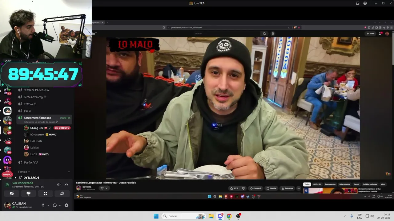Open the purple server icon with 1 badge
Viewport: 394px width, 221px height.
(x=7, y=160)
